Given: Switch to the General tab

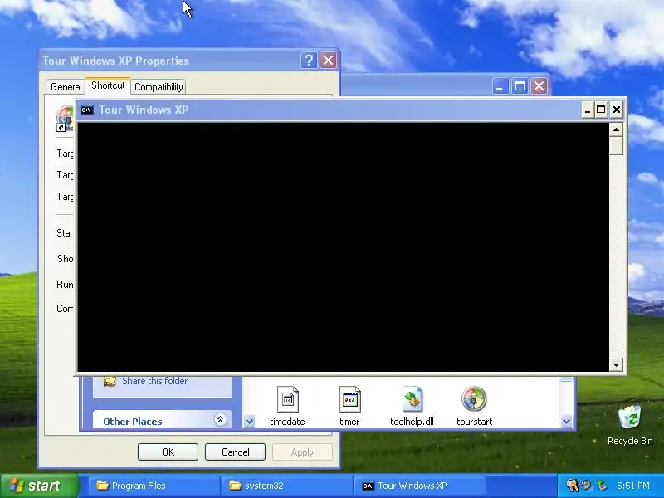Looking at the screenshot, I should [66, 87].
